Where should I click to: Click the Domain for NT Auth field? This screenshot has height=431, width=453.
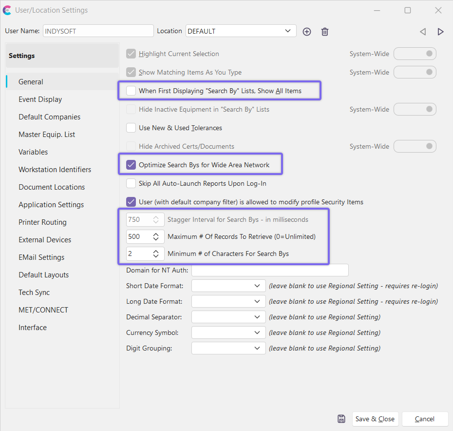click(270, 270)
